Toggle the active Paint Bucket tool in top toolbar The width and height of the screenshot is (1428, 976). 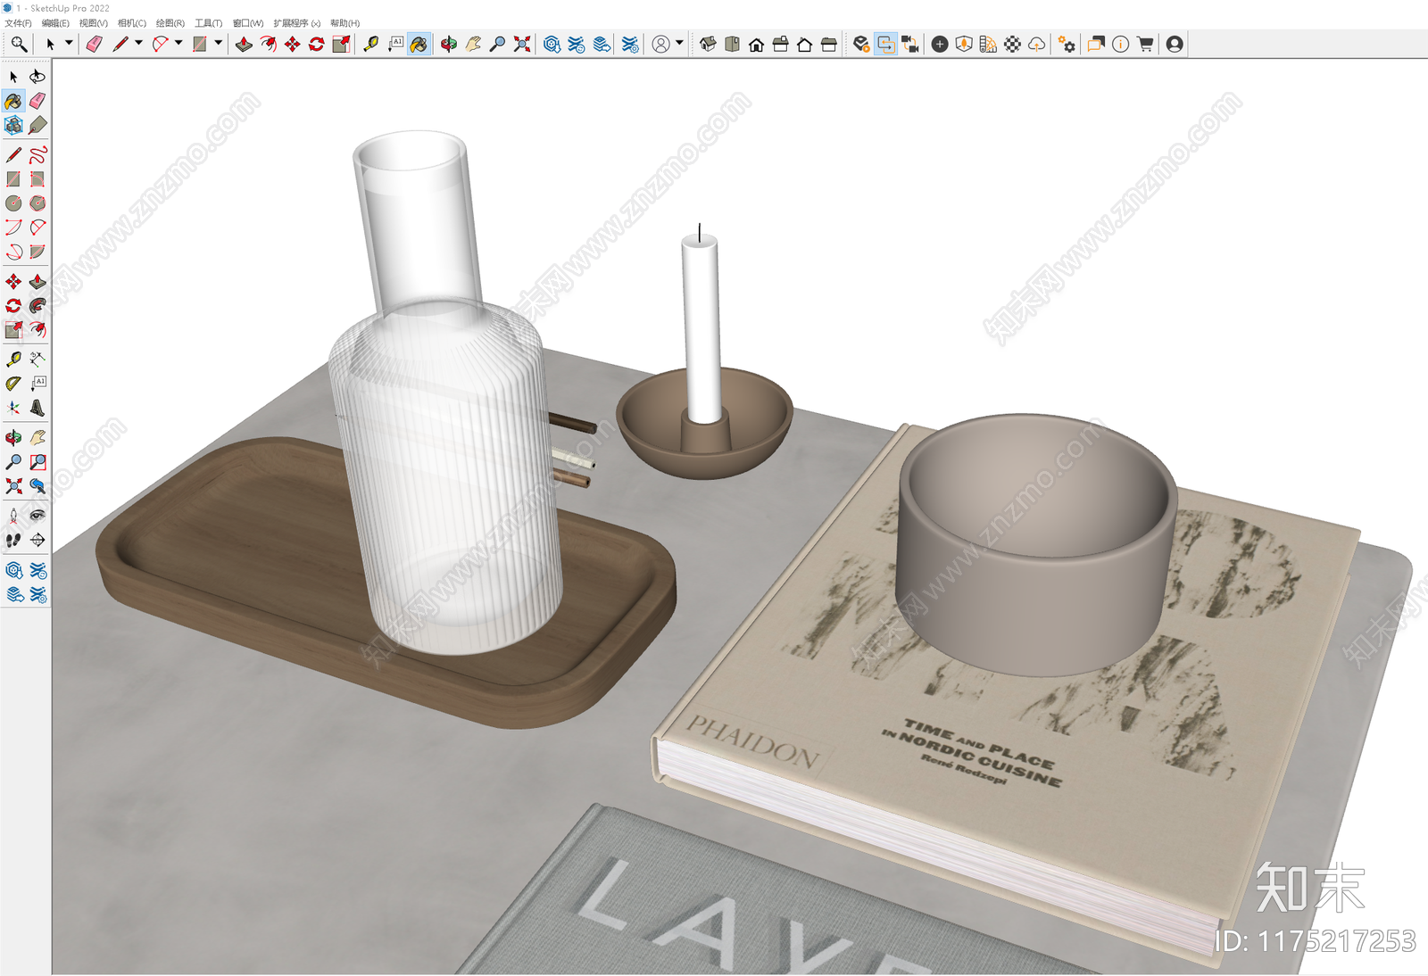pyautogui.click(x=419, y=44)
